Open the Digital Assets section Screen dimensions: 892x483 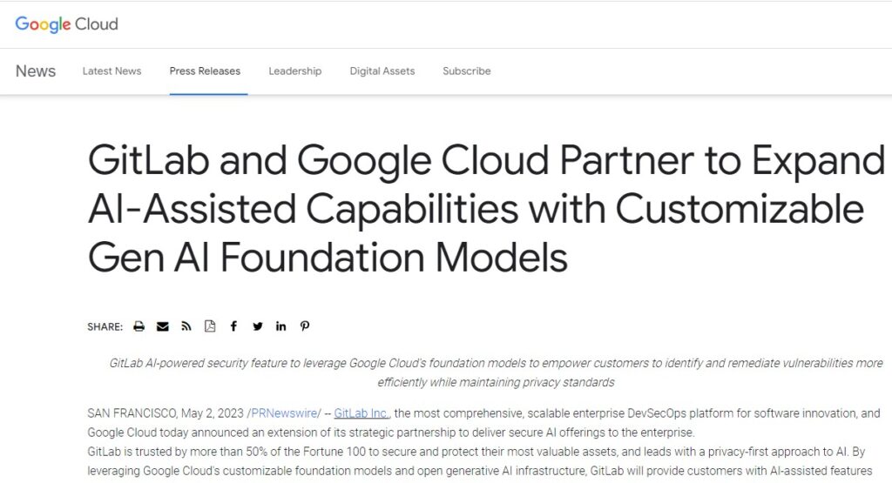point(382,71)
